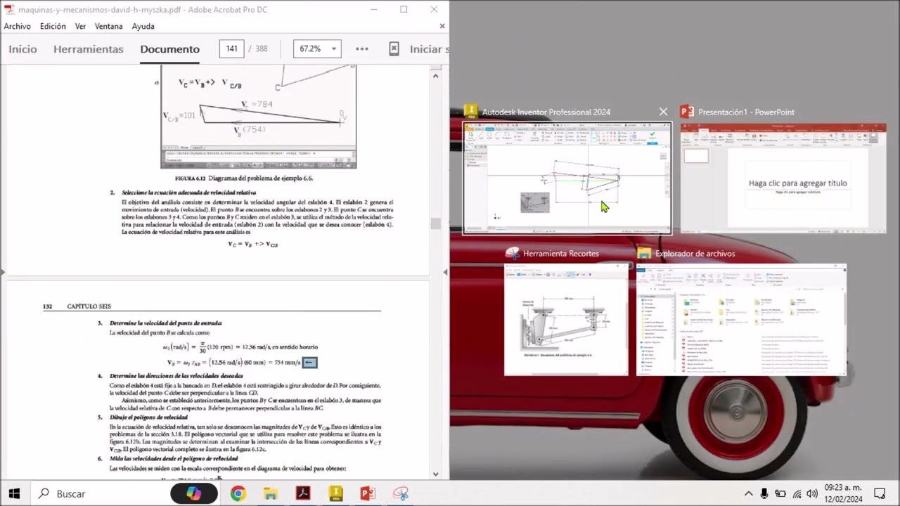Click the Adobe Acrobat taskbar icon

303,493
